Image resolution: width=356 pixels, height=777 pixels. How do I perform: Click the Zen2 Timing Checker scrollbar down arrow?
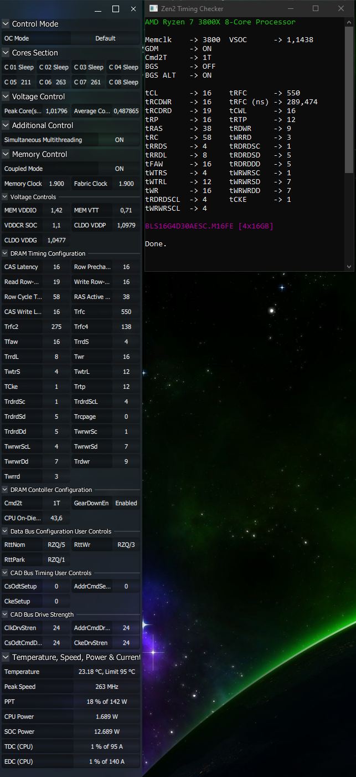point(349,267)
